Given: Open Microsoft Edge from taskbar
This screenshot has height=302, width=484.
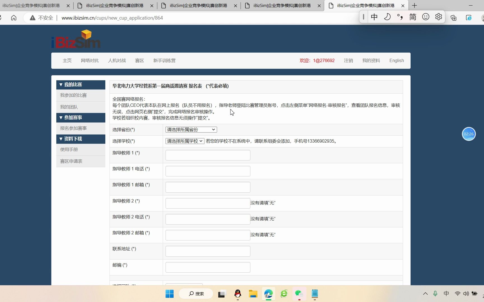Looking at the screenshot, I should 268,294.
